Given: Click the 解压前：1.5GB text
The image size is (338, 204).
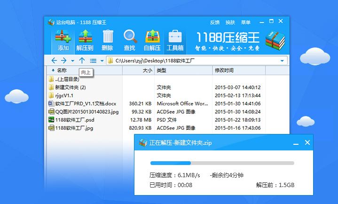Looking at the screenshot, I should pos(275,185).
